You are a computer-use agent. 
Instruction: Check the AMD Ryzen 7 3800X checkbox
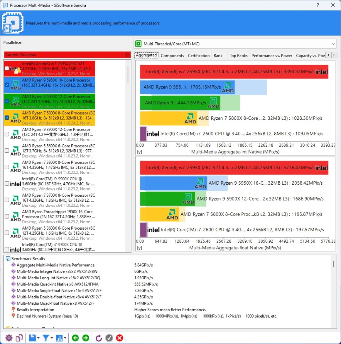pos(7,167)
